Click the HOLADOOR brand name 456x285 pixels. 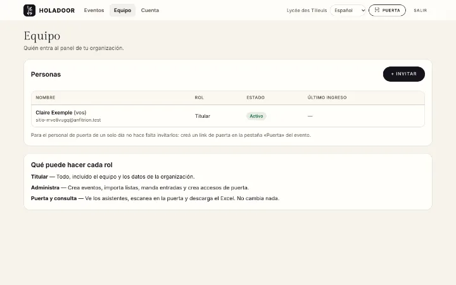tap(57, 11)
